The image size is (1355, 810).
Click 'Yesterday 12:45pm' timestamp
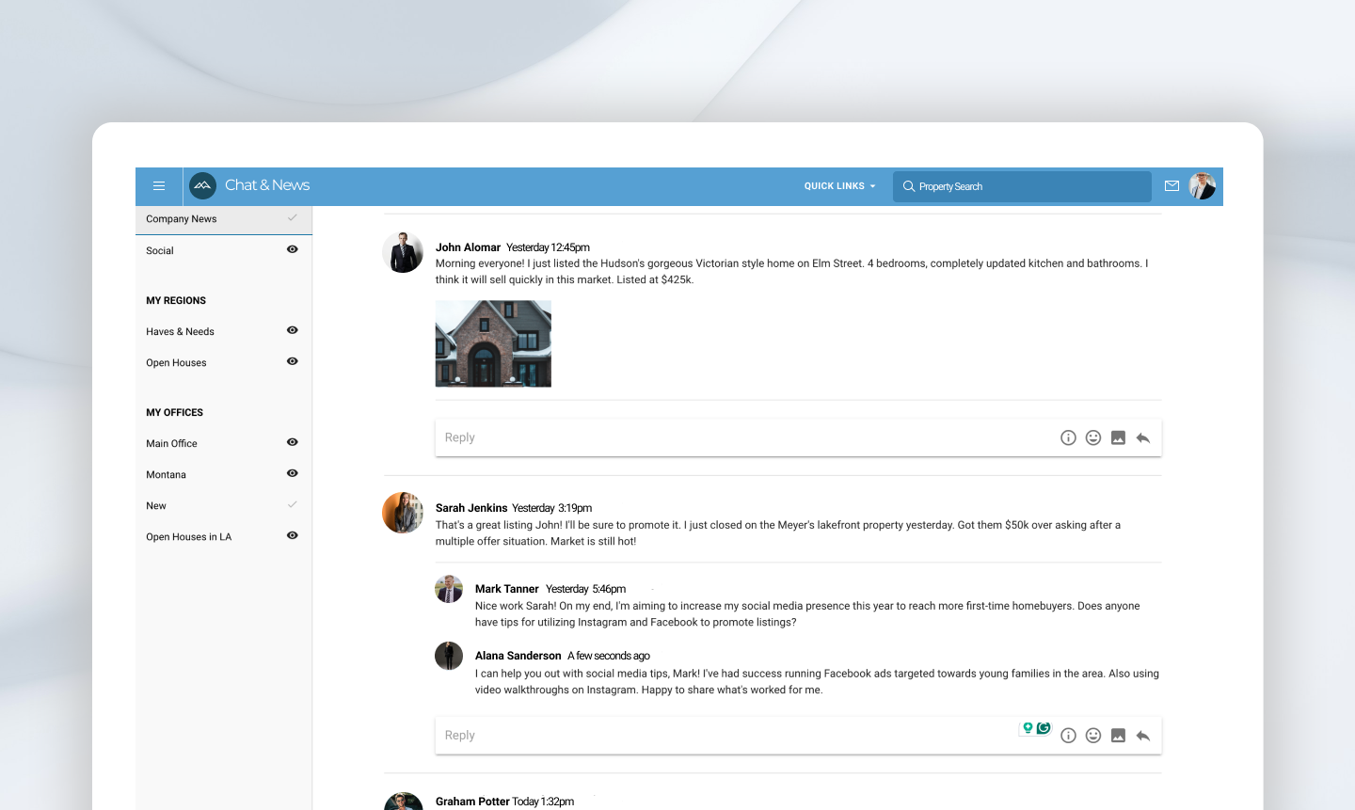(x=548, y=247)
